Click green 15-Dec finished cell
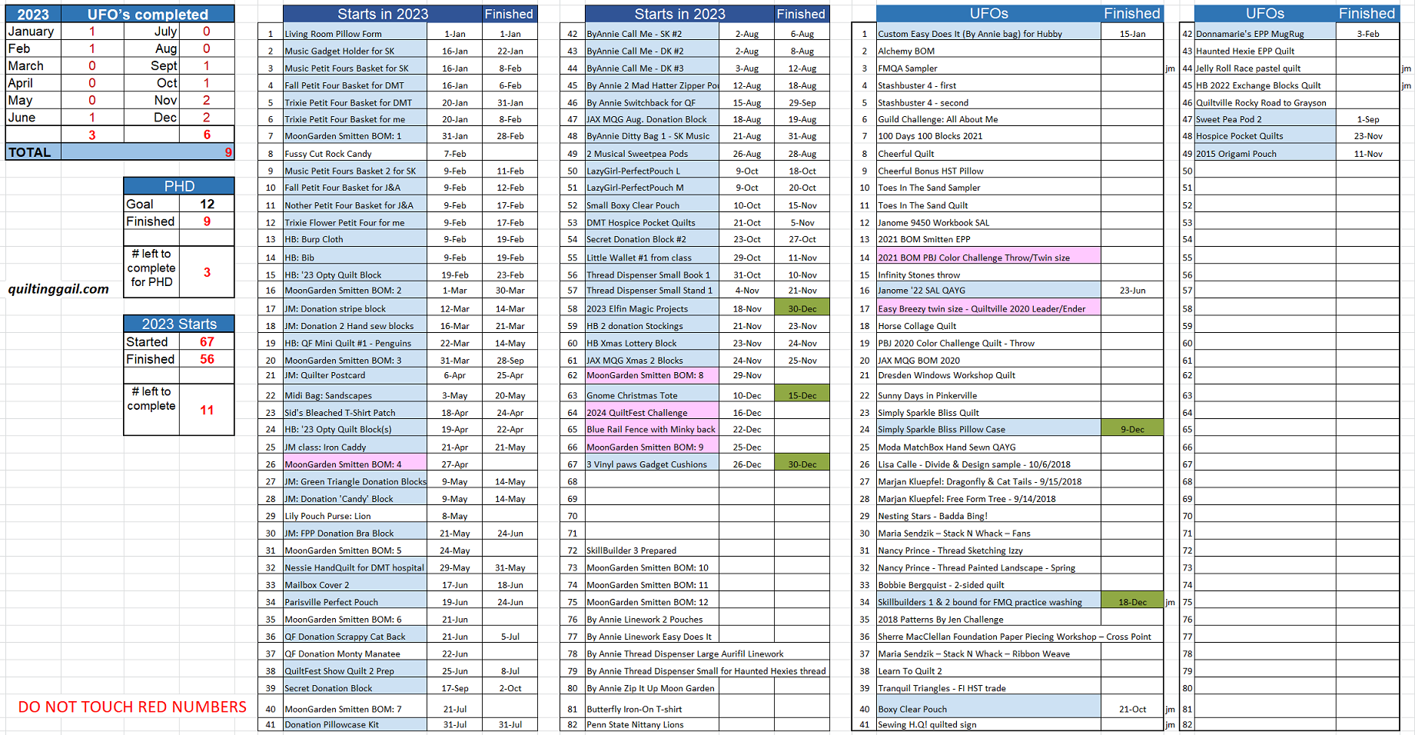 pyautogui.click(x=802, y=395)
